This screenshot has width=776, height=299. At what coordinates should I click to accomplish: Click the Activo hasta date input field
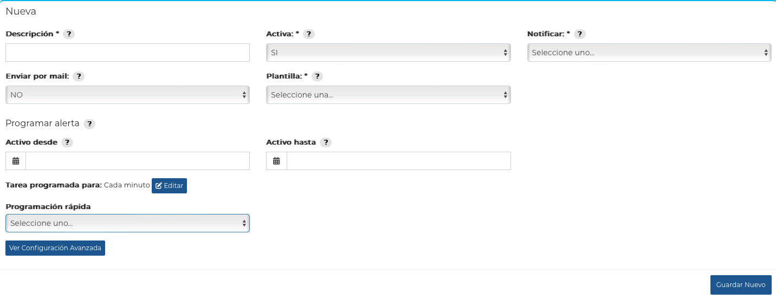click(399, 161)
